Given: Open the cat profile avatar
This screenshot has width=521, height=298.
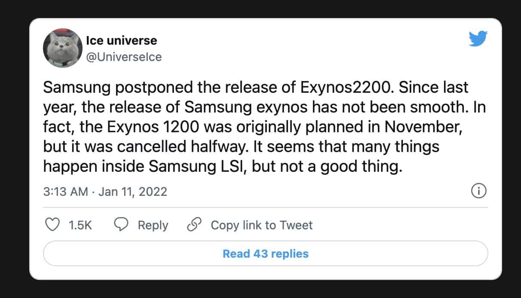Looking at the screenshot, I should 62,49.
